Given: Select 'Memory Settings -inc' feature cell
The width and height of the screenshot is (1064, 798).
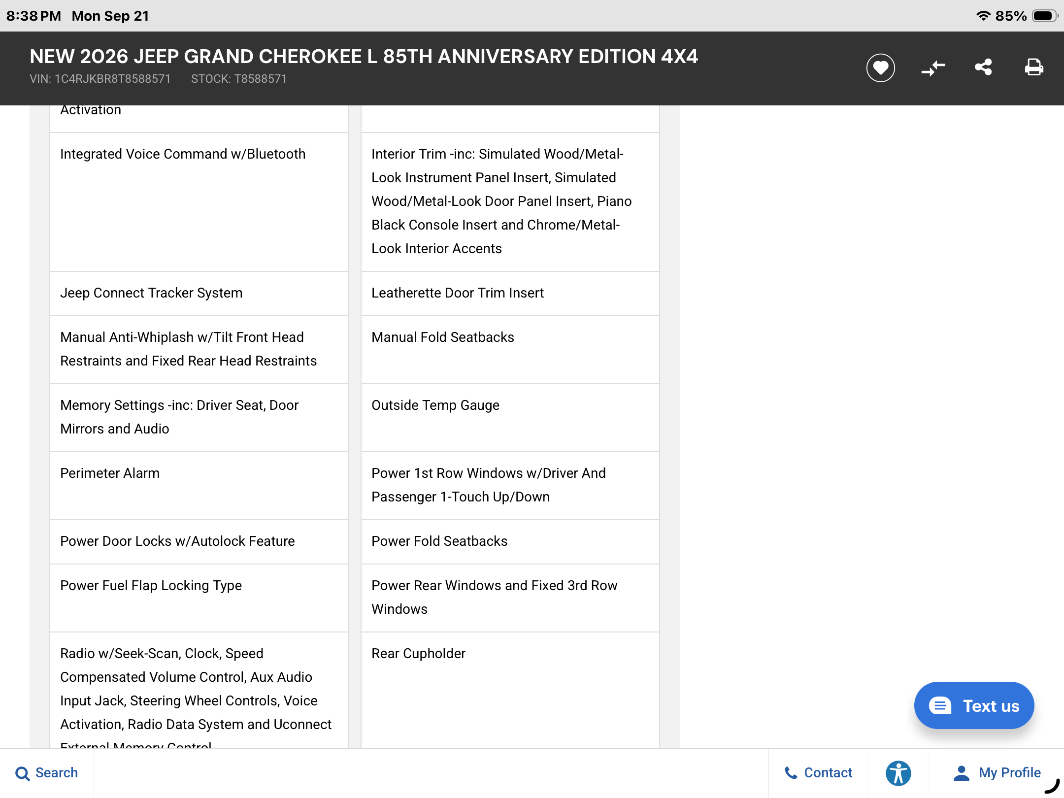Looking at the screenshot, I should 199,418.
